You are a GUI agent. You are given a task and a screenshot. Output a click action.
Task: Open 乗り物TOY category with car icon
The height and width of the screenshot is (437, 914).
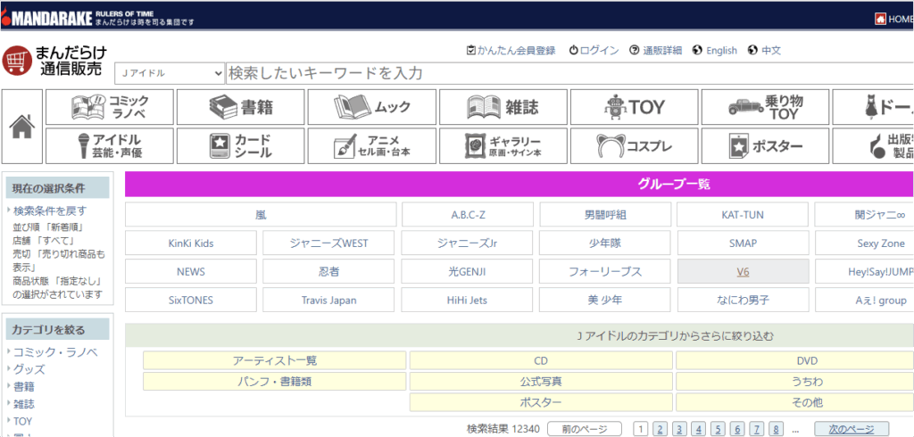[x=765, y=107]
